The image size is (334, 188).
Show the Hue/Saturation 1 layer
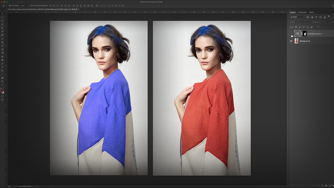tap(291, 33)
